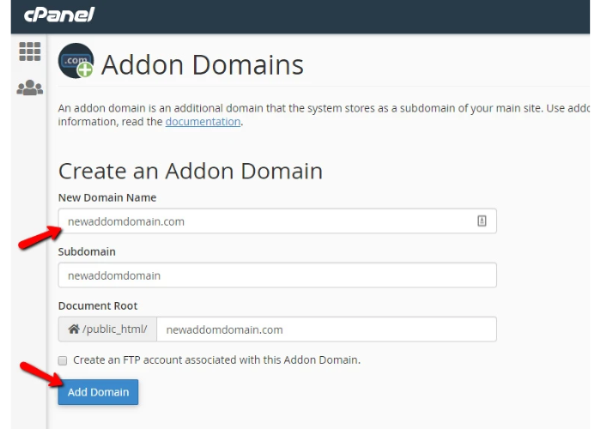Click the autofill icon in the domain field

[482, 221]
